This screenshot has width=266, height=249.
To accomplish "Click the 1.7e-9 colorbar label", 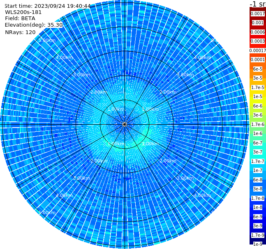I will click(258, 235).
